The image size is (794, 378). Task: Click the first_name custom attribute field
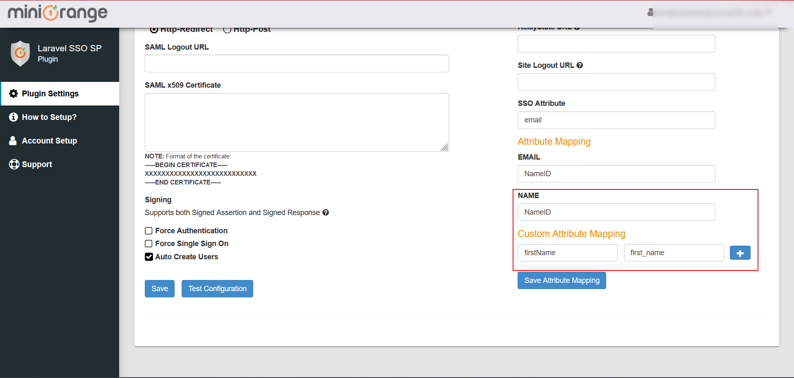(674, 253)
